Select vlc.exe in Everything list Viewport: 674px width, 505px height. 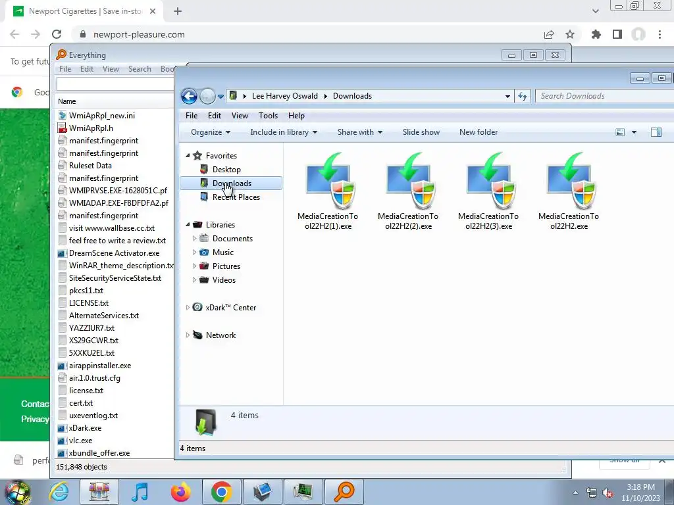click(80, 441)
